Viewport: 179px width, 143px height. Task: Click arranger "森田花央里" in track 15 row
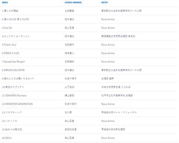pyautogui.click(x=70, y=129)
